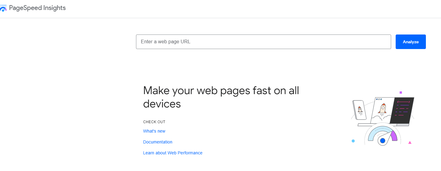
Task: Click the pink triangle decoration
Action: click(410, 142)
